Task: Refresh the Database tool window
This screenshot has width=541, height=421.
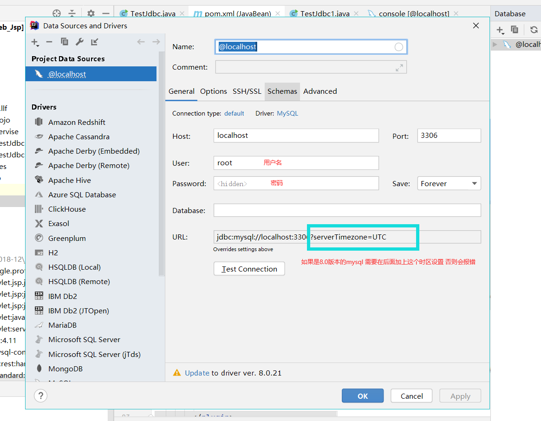Action: coord(533,29)
